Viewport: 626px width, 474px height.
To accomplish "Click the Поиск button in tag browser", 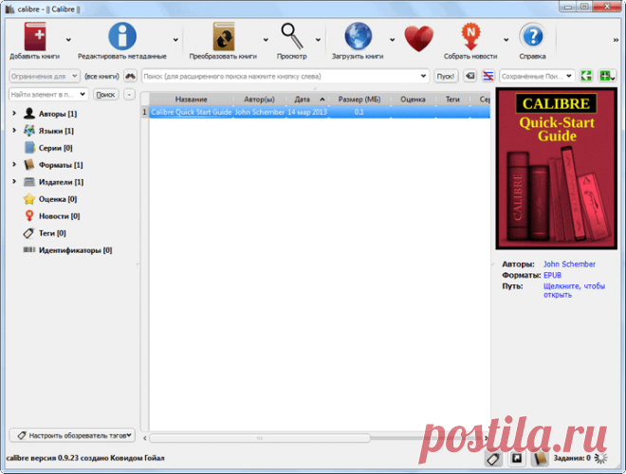I will (x=106, y=95).
